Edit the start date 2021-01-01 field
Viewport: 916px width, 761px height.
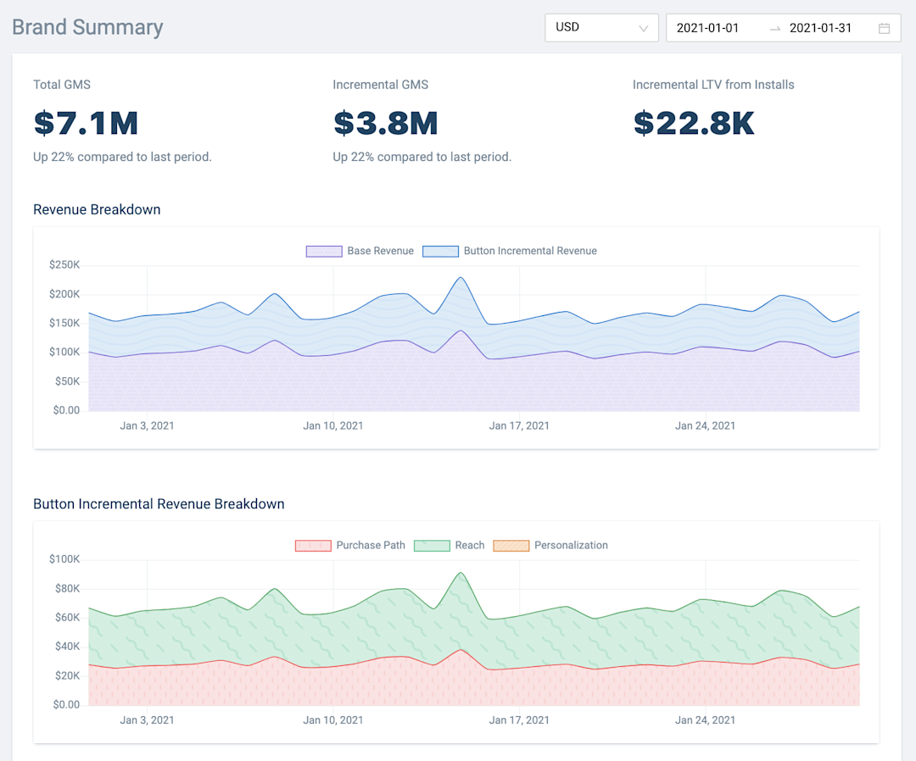(x=707, y=28)
